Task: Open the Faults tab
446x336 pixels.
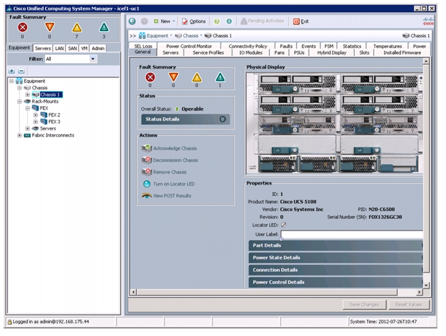Action: click(x=286, y=46)
